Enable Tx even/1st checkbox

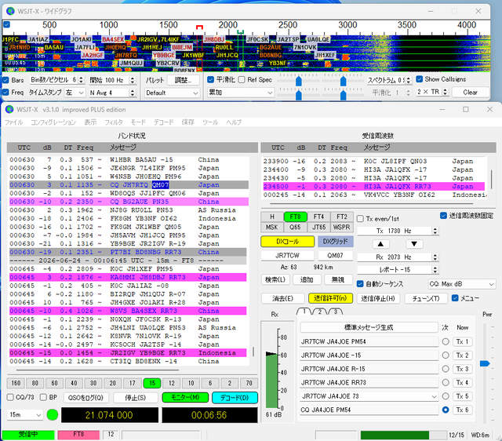tap(360, 219)
